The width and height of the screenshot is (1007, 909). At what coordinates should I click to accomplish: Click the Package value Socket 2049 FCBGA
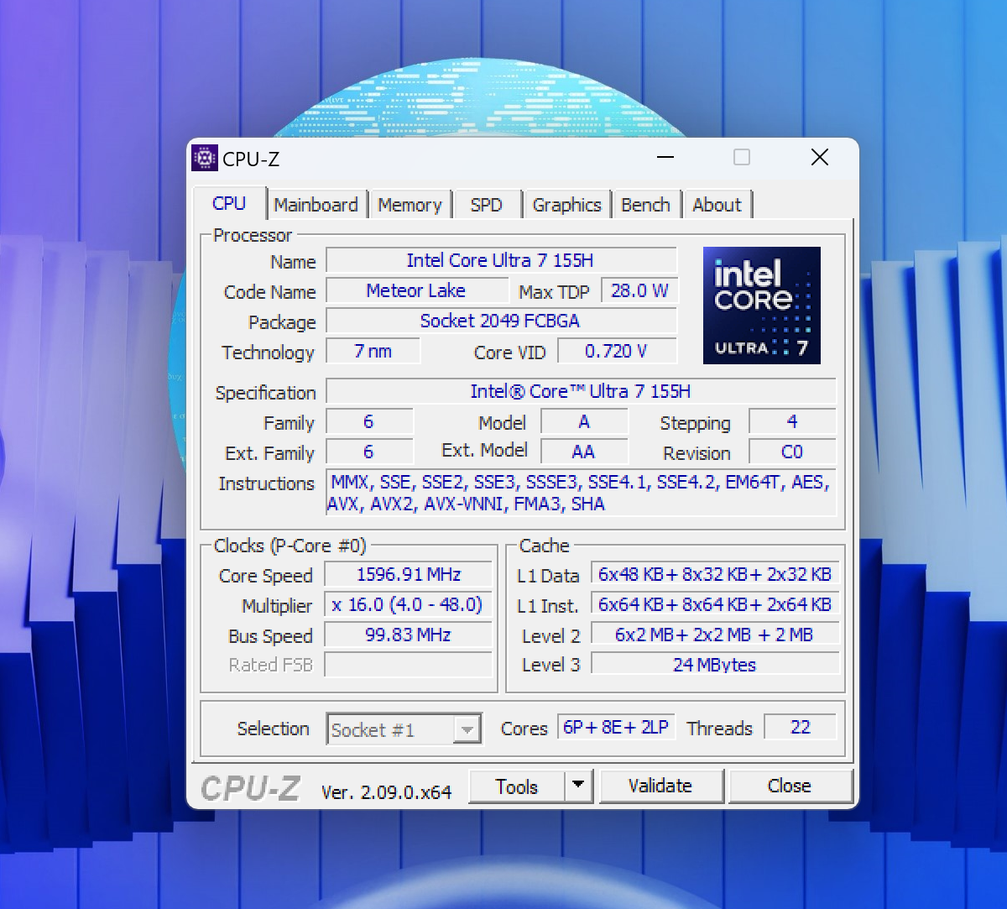pos(501,321)
